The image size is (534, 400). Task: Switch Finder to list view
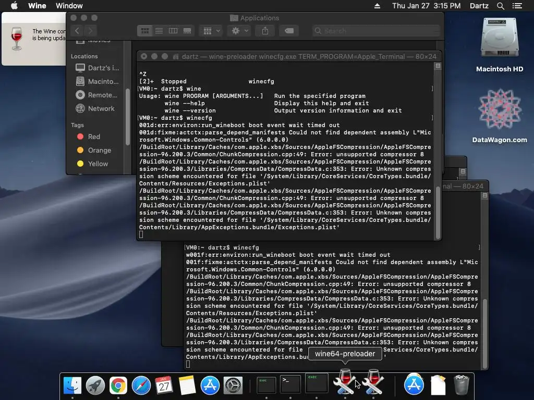pyautogui.click(x=159, y=31)
